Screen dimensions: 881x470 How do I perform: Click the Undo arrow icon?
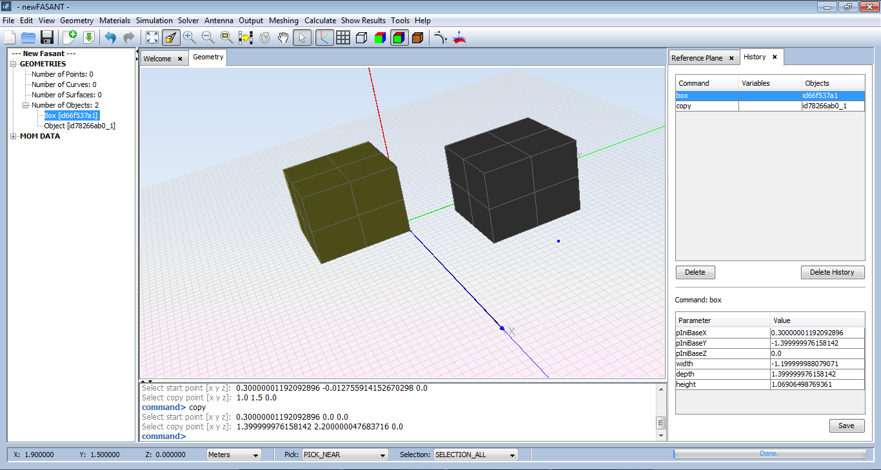(110, 37)
